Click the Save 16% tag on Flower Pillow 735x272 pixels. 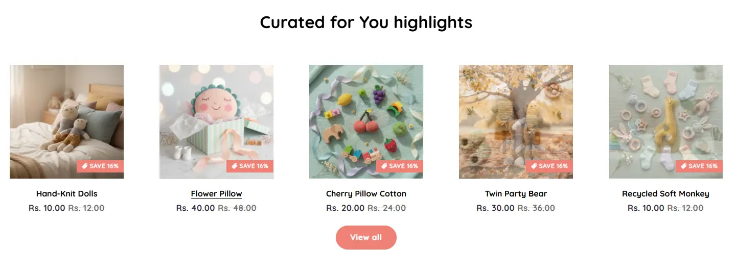tap(250, 166)
